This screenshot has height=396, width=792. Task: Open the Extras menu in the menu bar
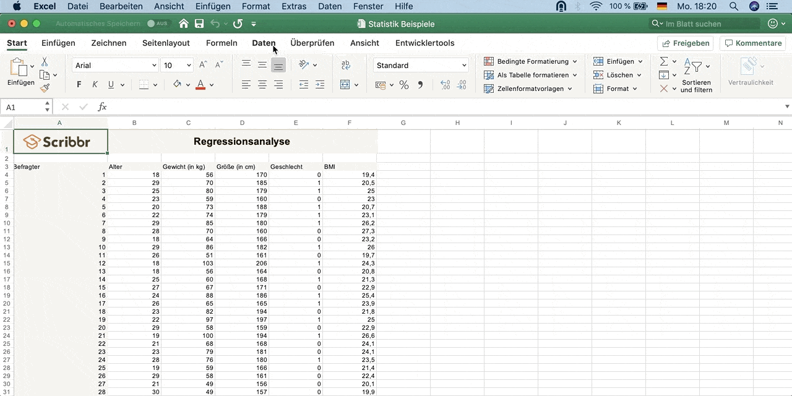point(293,6)
